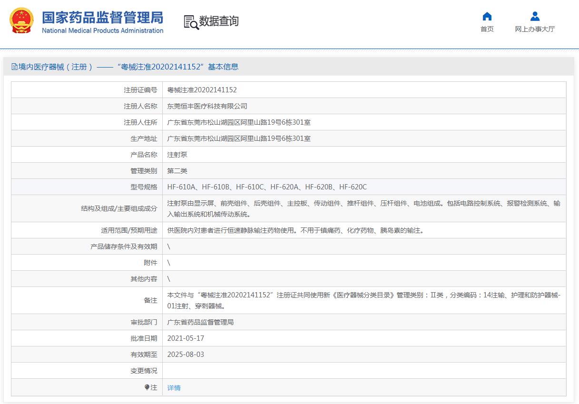Click the 注册人名称 label
This screenshot has height=404, width=579.
140,106
